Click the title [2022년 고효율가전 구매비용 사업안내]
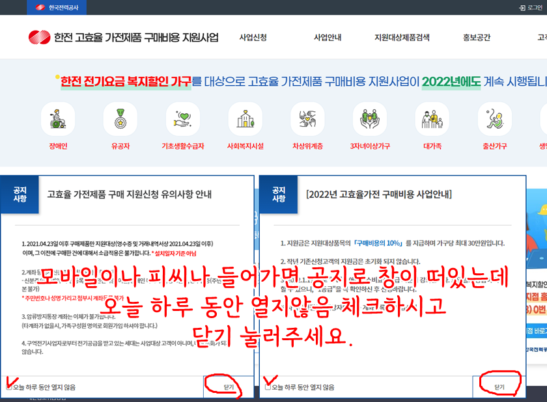 [379, 194]
